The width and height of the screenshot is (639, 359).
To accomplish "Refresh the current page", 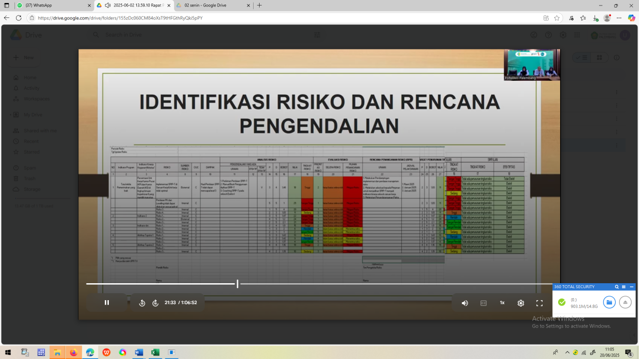I will coord(19,18).
